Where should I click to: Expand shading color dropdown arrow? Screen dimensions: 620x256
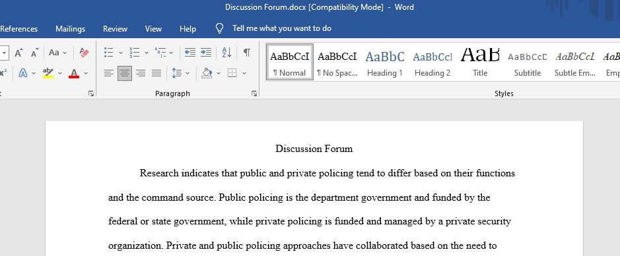(x=219, y=73)
